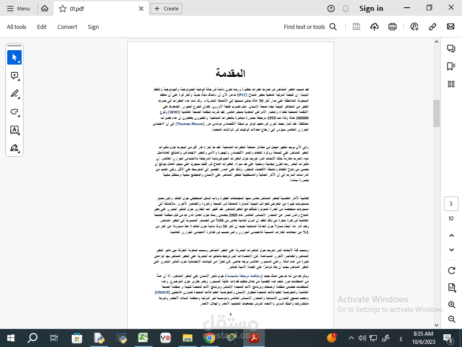Open the page thumbnails grid icon
This screenshot has height=347, width=462.
(x=451, y=84)
